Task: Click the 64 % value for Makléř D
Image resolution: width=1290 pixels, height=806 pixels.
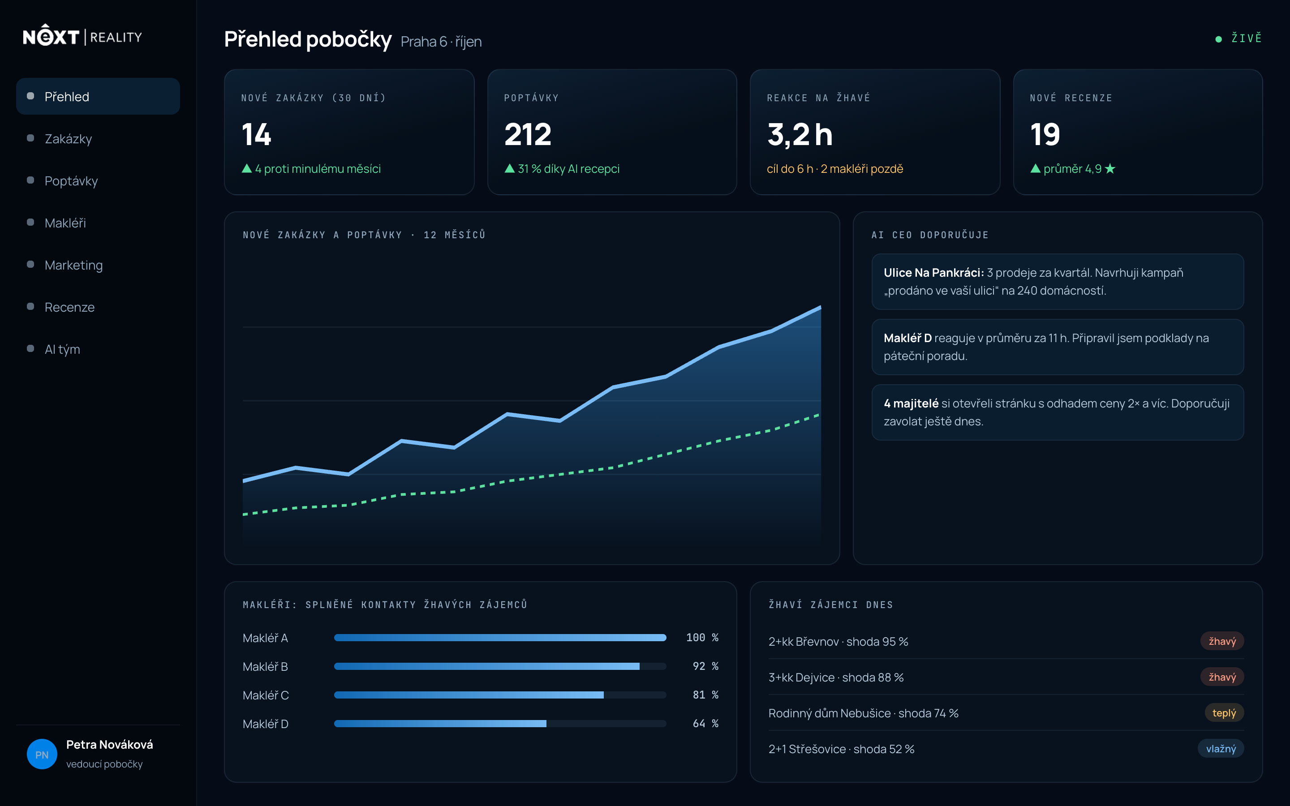Action: point(705,723)
